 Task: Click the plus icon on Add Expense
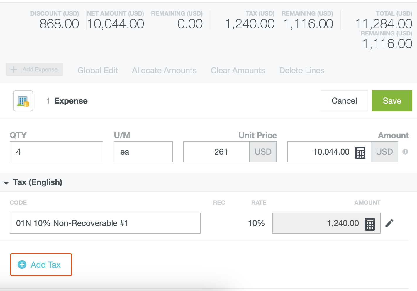13,69
